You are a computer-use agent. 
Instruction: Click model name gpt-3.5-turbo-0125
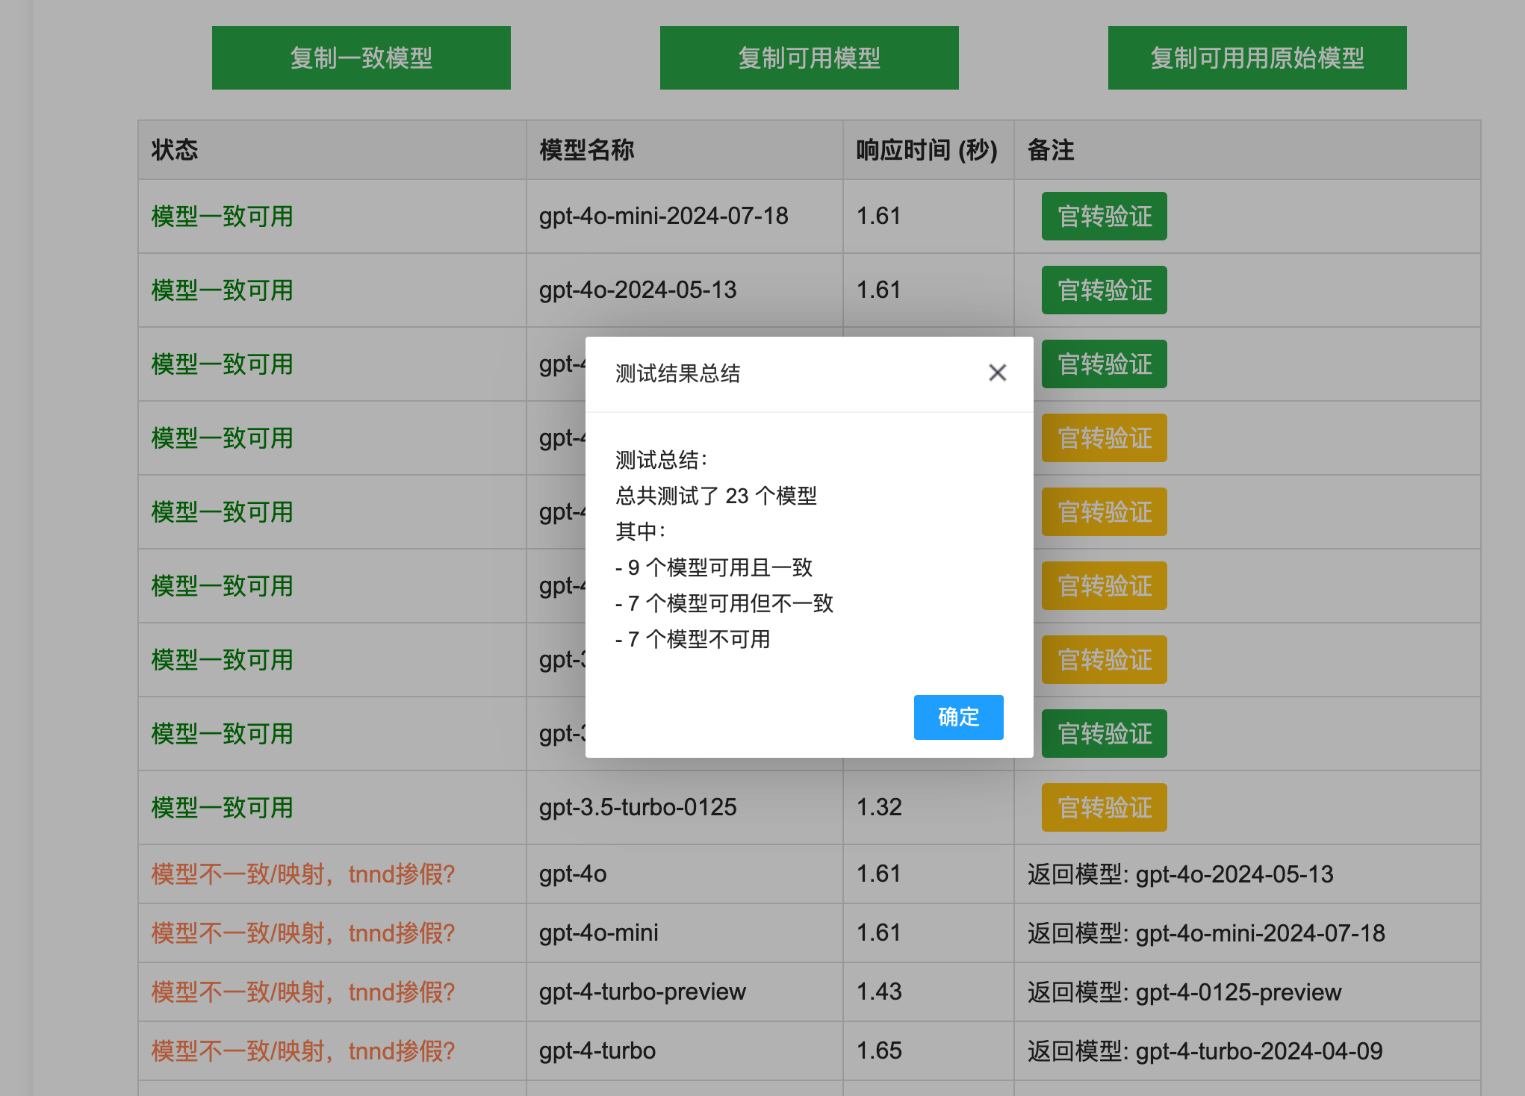638,808
